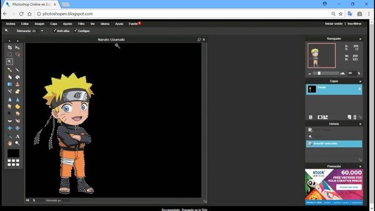The image size is (375, 211).
Task: Select the Paint Bucket tool
Action: (18, 77)
